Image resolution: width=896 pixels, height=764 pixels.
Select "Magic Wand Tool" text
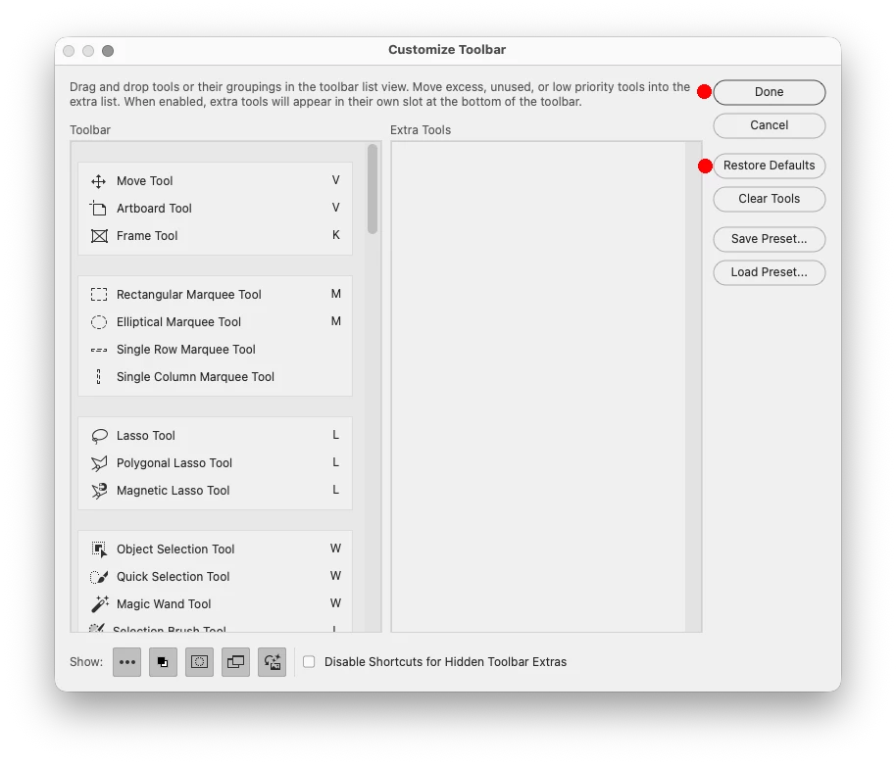point(164,604)
